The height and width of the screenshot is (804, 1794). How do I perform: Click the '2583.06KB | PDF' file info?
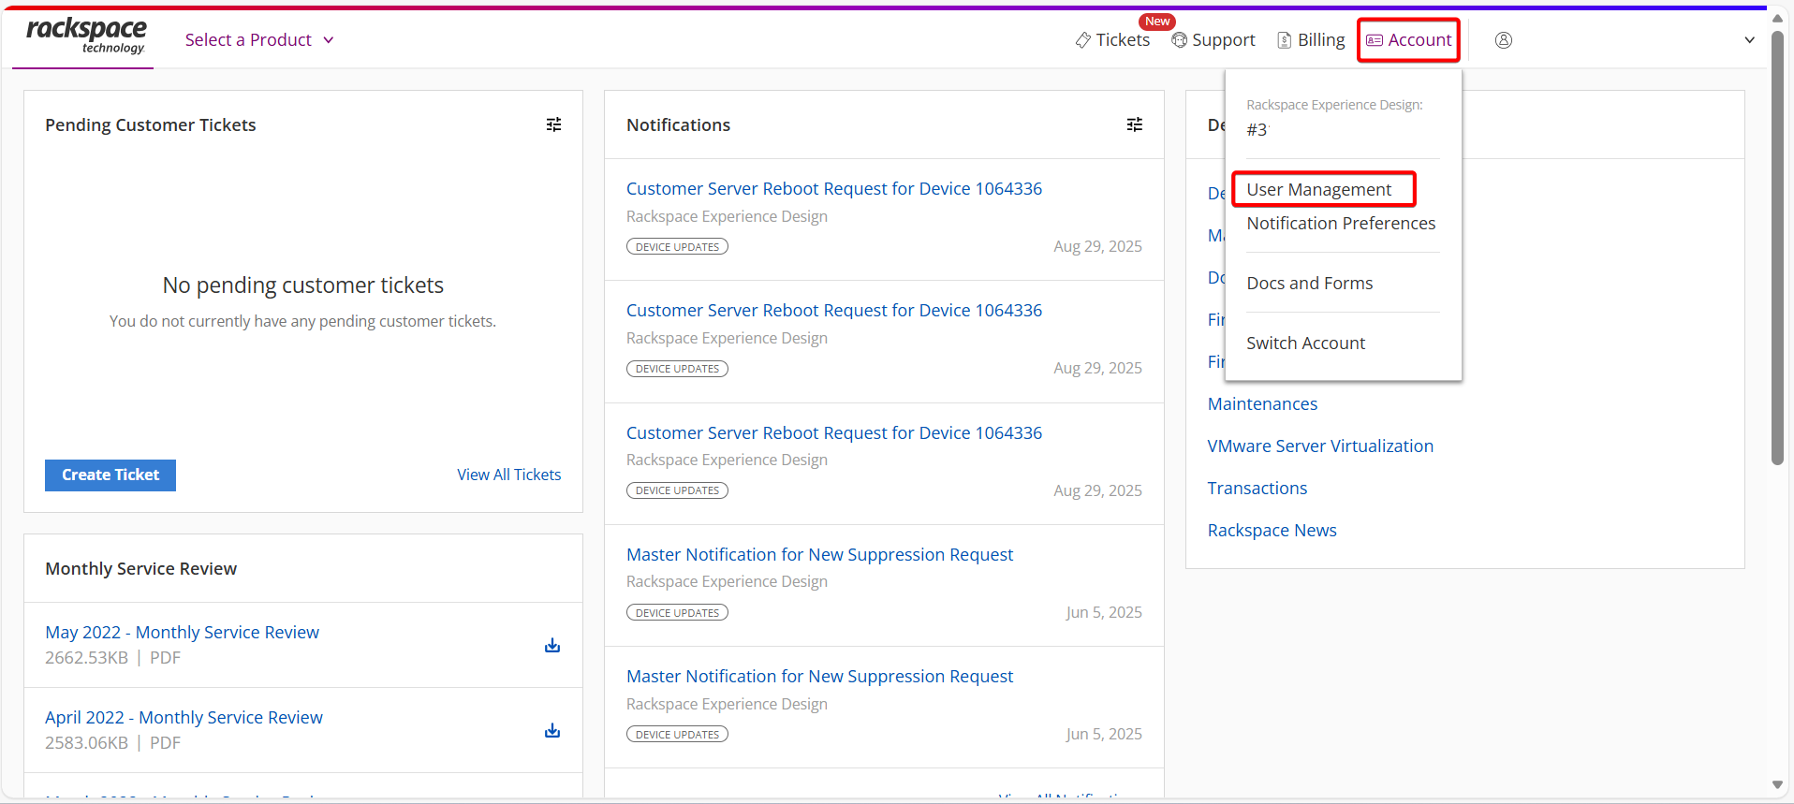point(112,743)
